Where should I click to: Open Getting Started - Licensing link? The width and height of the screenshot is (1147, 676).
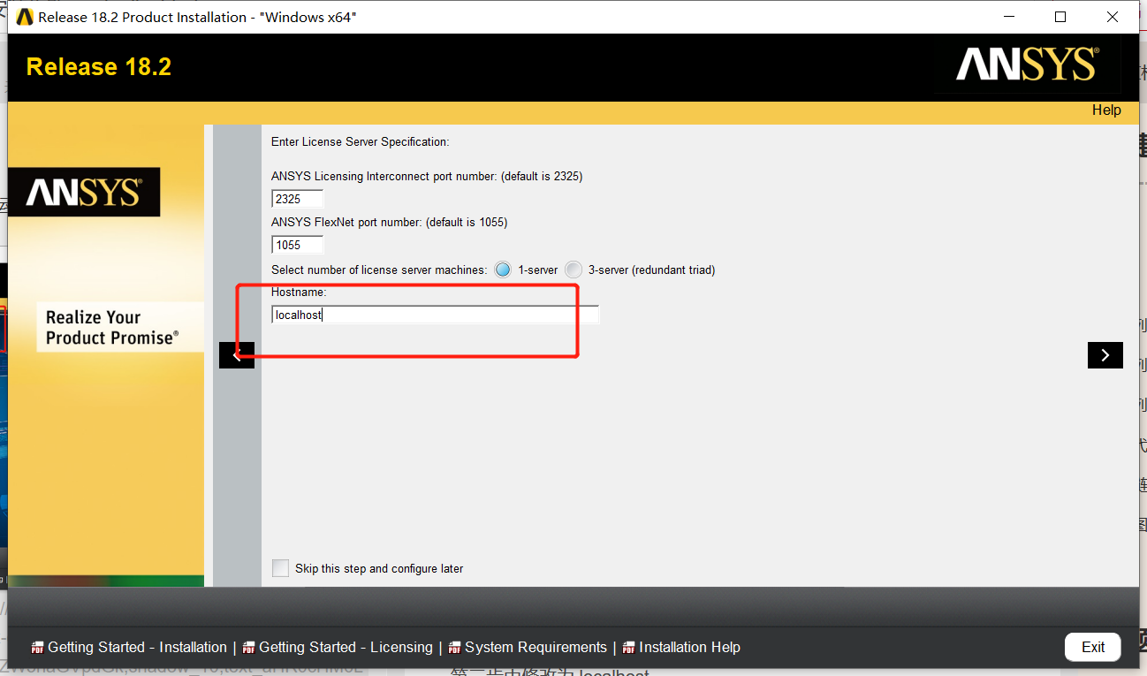coord(346,648)
